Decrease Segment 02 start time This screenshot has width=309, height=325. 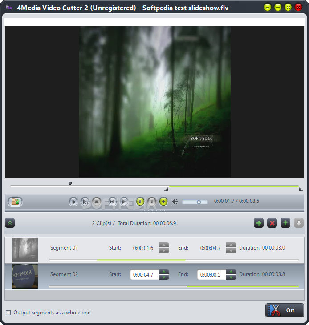pos(164,277)
